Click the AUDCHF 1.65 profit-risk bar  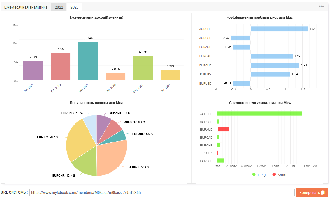point(279,29)
